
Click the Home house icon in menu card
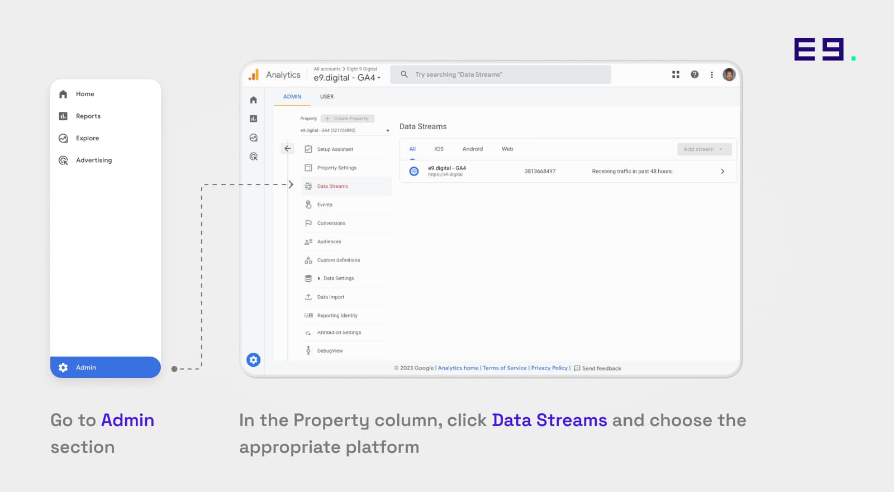[x=63, y=94]
